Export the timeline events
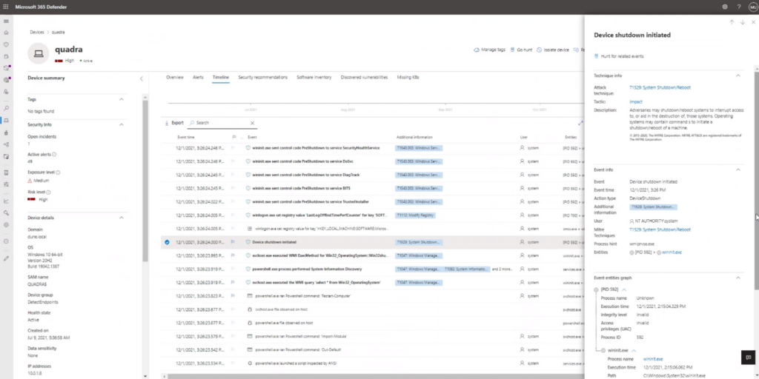The height and width of the screenshot is (379, 759). tap(174, 123)
